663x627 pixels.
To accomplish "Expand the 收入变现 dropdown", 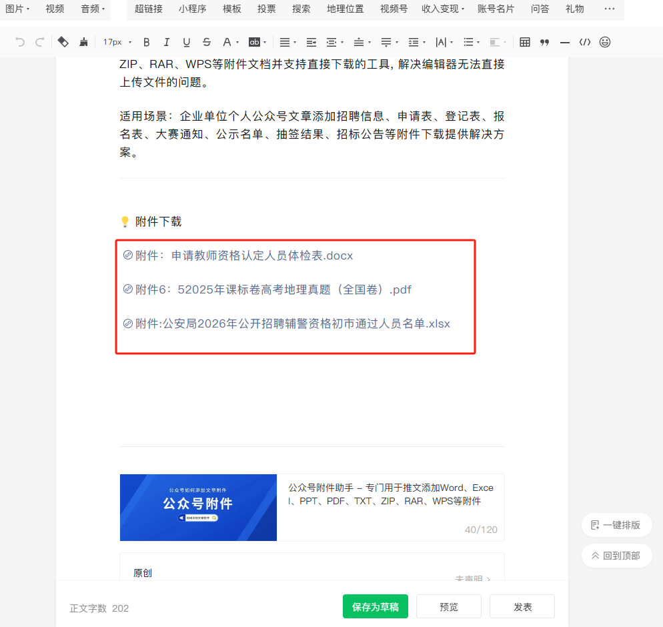I will (443, 9).
